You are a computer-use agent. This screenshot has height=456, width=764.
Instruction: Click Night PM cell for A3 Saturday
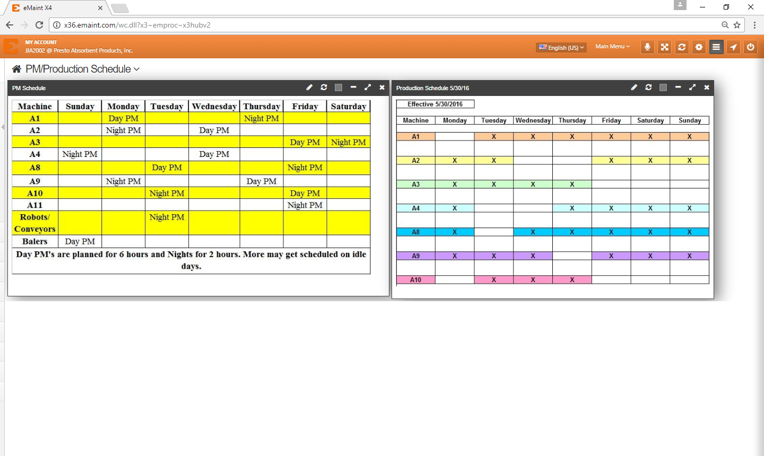(349, 142)
